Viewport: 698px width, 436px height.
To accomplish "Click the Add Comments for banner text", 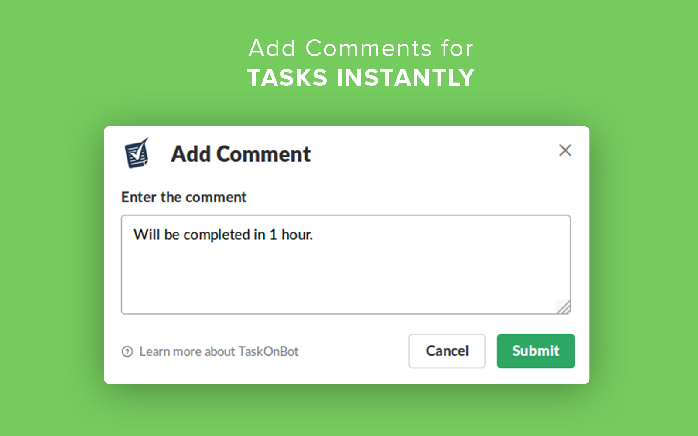I will tap(361, 48).
